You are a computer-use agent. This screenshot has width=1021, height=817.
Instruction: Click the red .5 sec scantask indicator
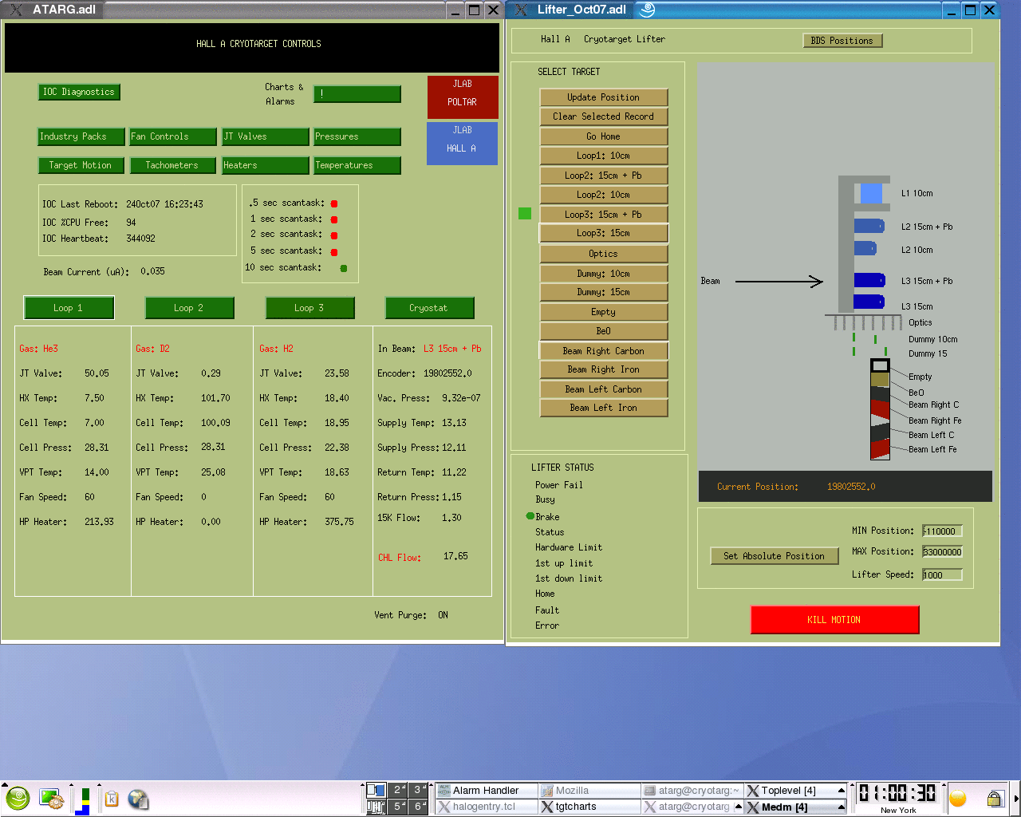[x=334, y=203]
